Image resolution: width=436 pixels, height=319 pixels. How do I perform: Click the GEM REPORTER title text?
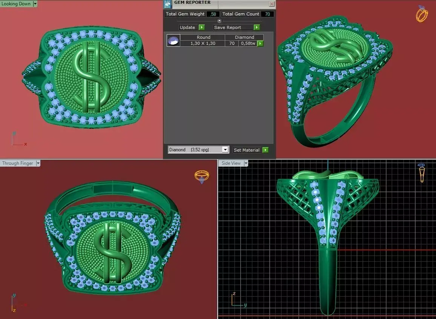tap(192, 3)
